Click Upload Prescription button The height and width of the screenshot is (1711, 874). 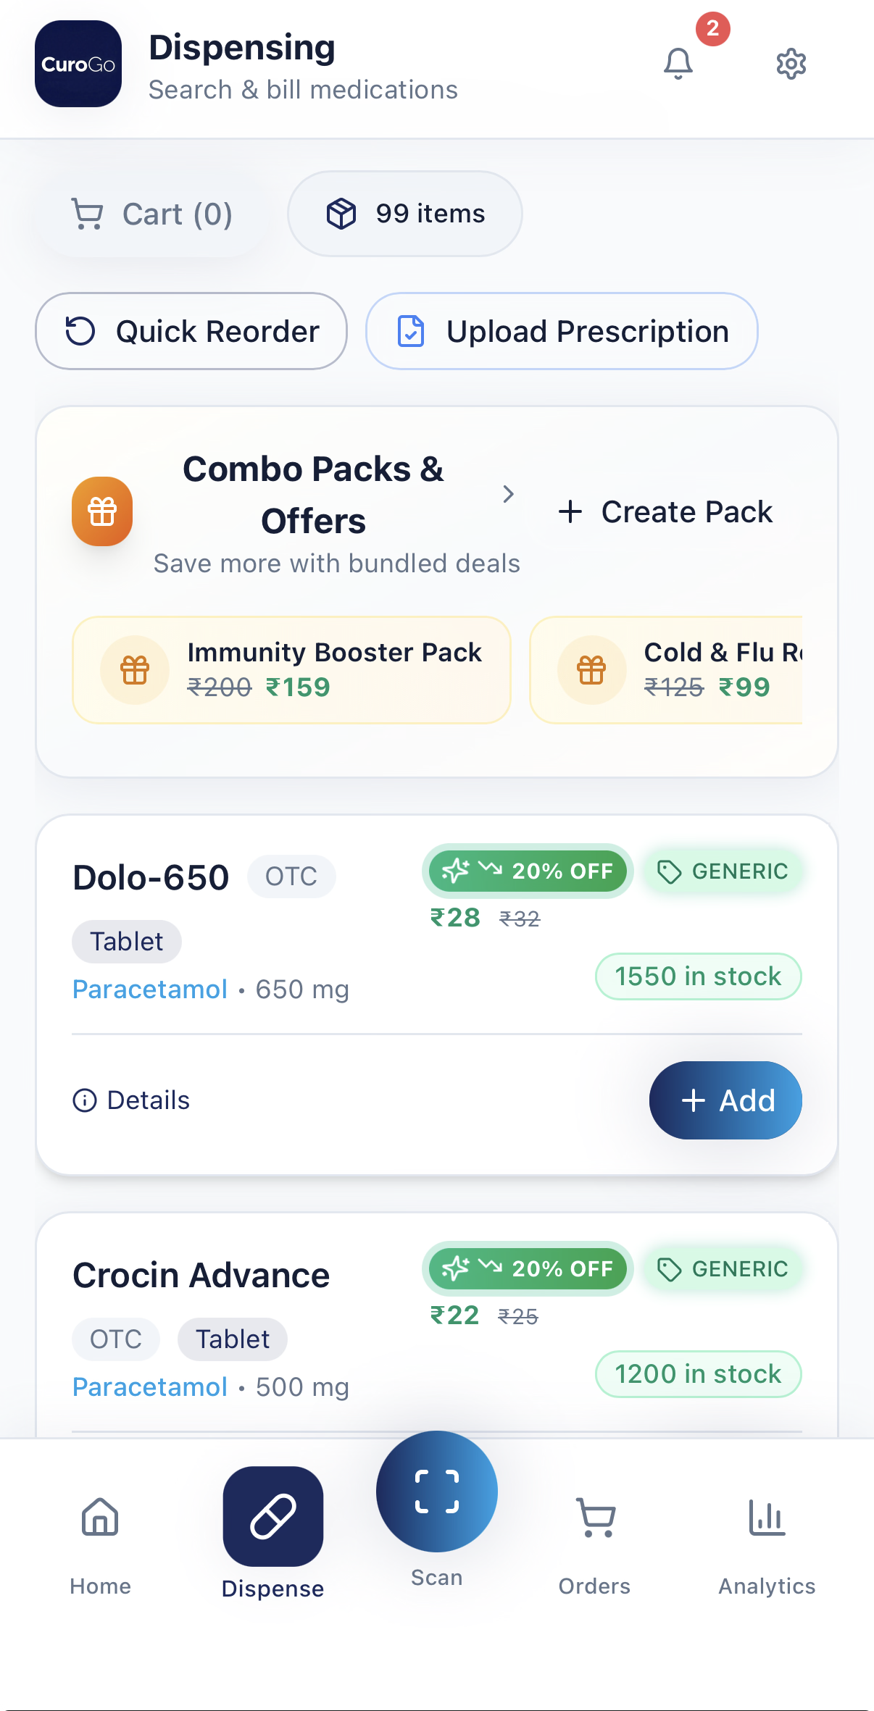[562, 332]
